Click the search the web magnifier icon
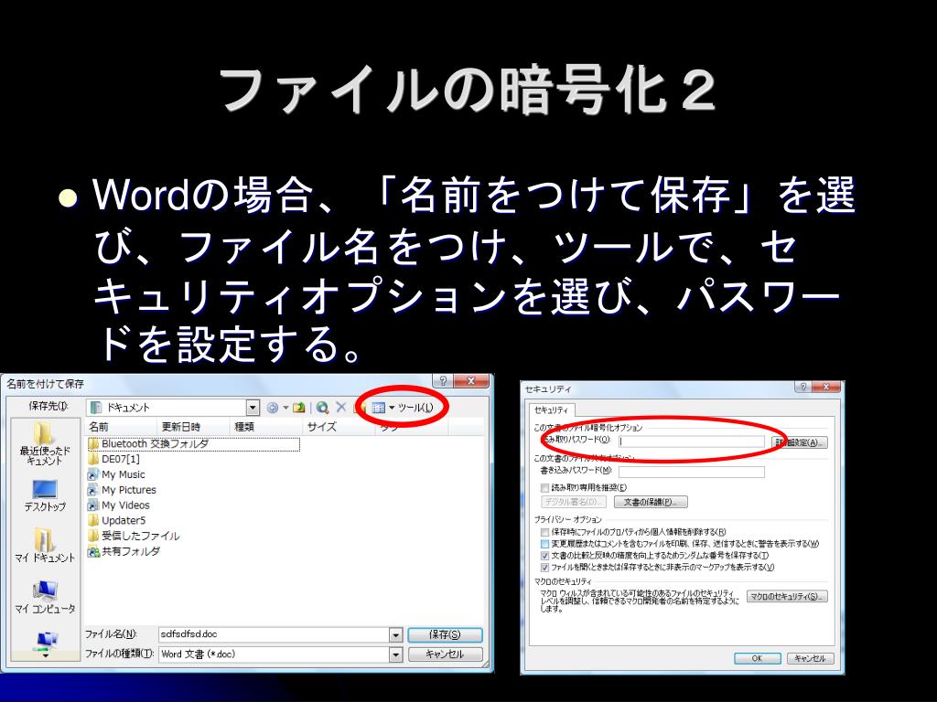 [323, 408]
